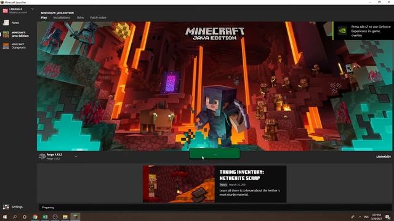Select Minecraft Dungeons icon in sidebar
The height and width of the screenshot is (221, 394).
coord(6,46)
